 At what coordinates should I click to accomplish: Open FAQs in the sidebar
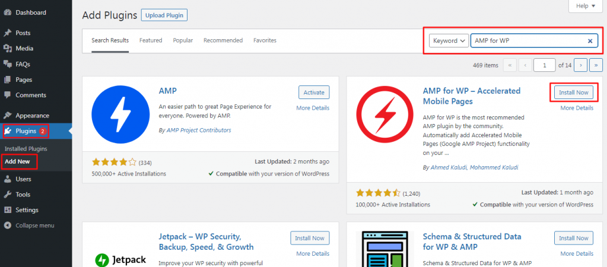click(x=23, y=64)
